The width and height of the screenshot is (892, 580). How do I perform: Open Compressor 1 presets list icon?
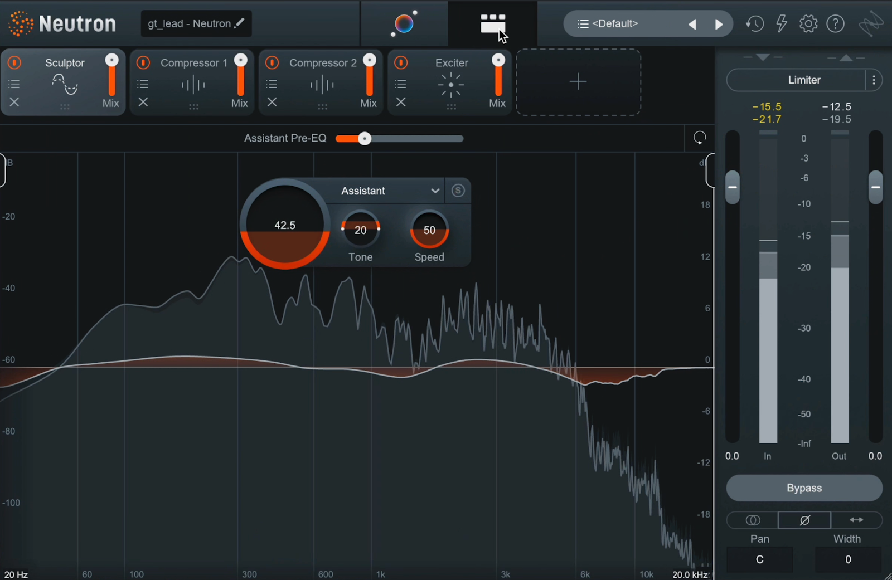pos(143,84)
